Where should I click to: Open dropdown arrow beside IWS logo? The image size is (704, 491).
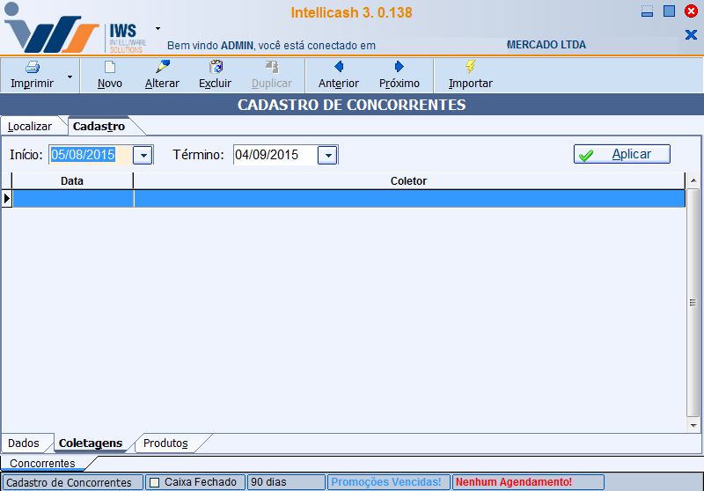pos(158,29)
